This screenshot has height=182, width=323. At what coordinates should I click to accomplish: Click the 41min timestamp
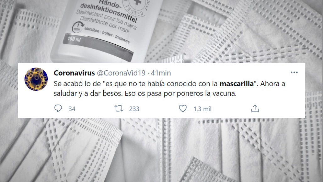[161, 73]
